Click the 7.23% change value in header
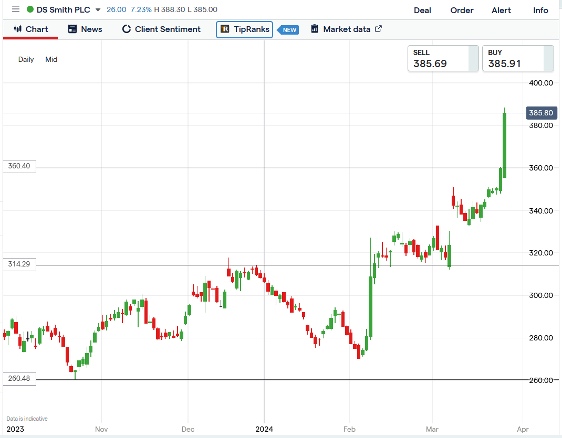The image size is (562, 438). (x=141, y=9)
